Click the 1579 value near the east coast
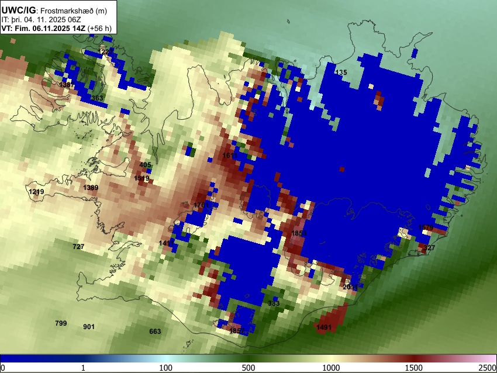 (426, 227)
